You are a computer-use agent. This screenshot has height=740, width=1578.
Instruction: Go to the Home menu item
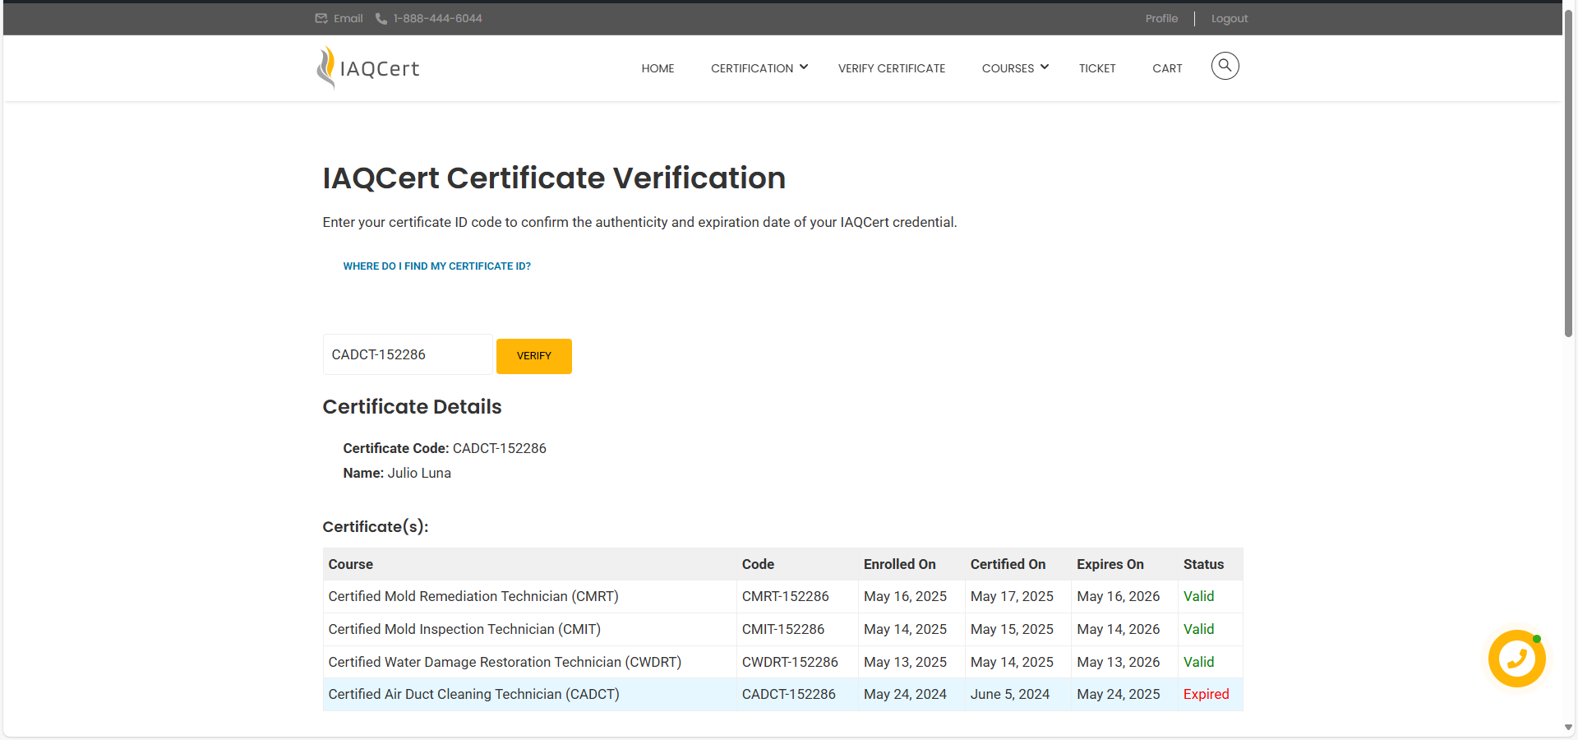pos(657,68)
